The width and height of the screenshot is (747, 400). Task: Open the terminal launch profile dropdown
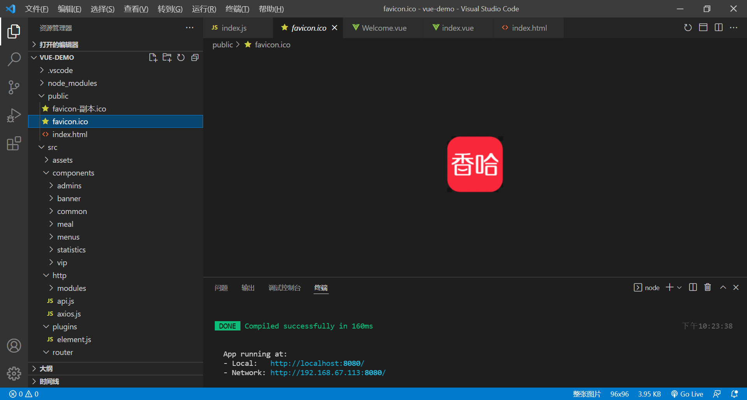tap(679, 287)
